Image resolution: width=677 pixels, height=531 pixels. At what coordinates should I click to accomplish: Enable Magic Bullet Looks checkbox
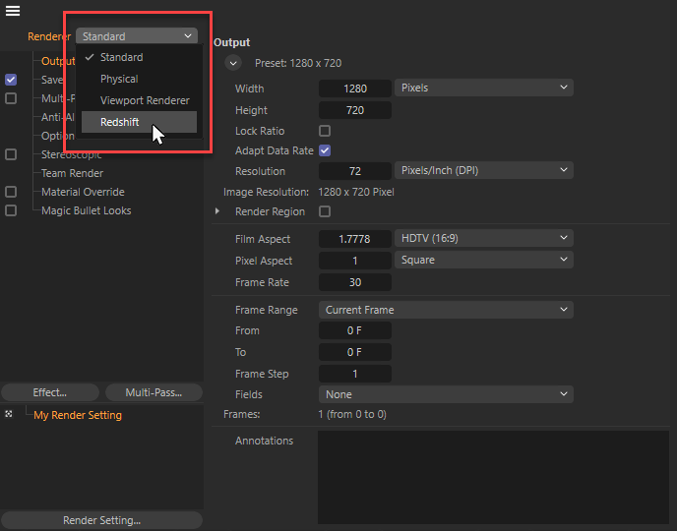click(x=11, y=210)
